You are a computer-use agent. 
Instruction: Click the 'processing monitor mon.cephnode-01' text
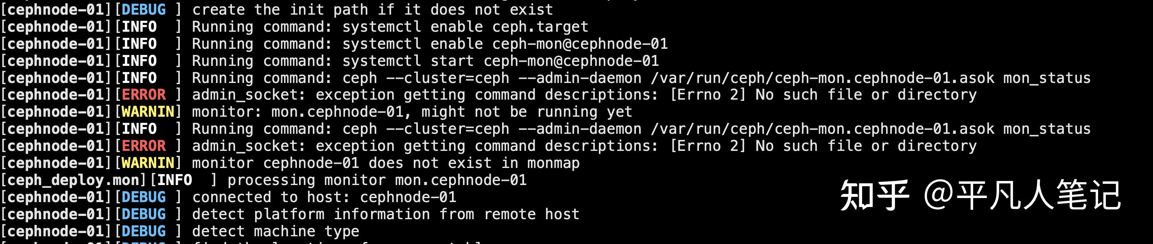pos(377,180)
